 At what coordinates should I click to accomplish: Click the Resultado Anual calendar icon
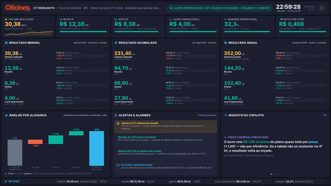(x=225, y=43)
